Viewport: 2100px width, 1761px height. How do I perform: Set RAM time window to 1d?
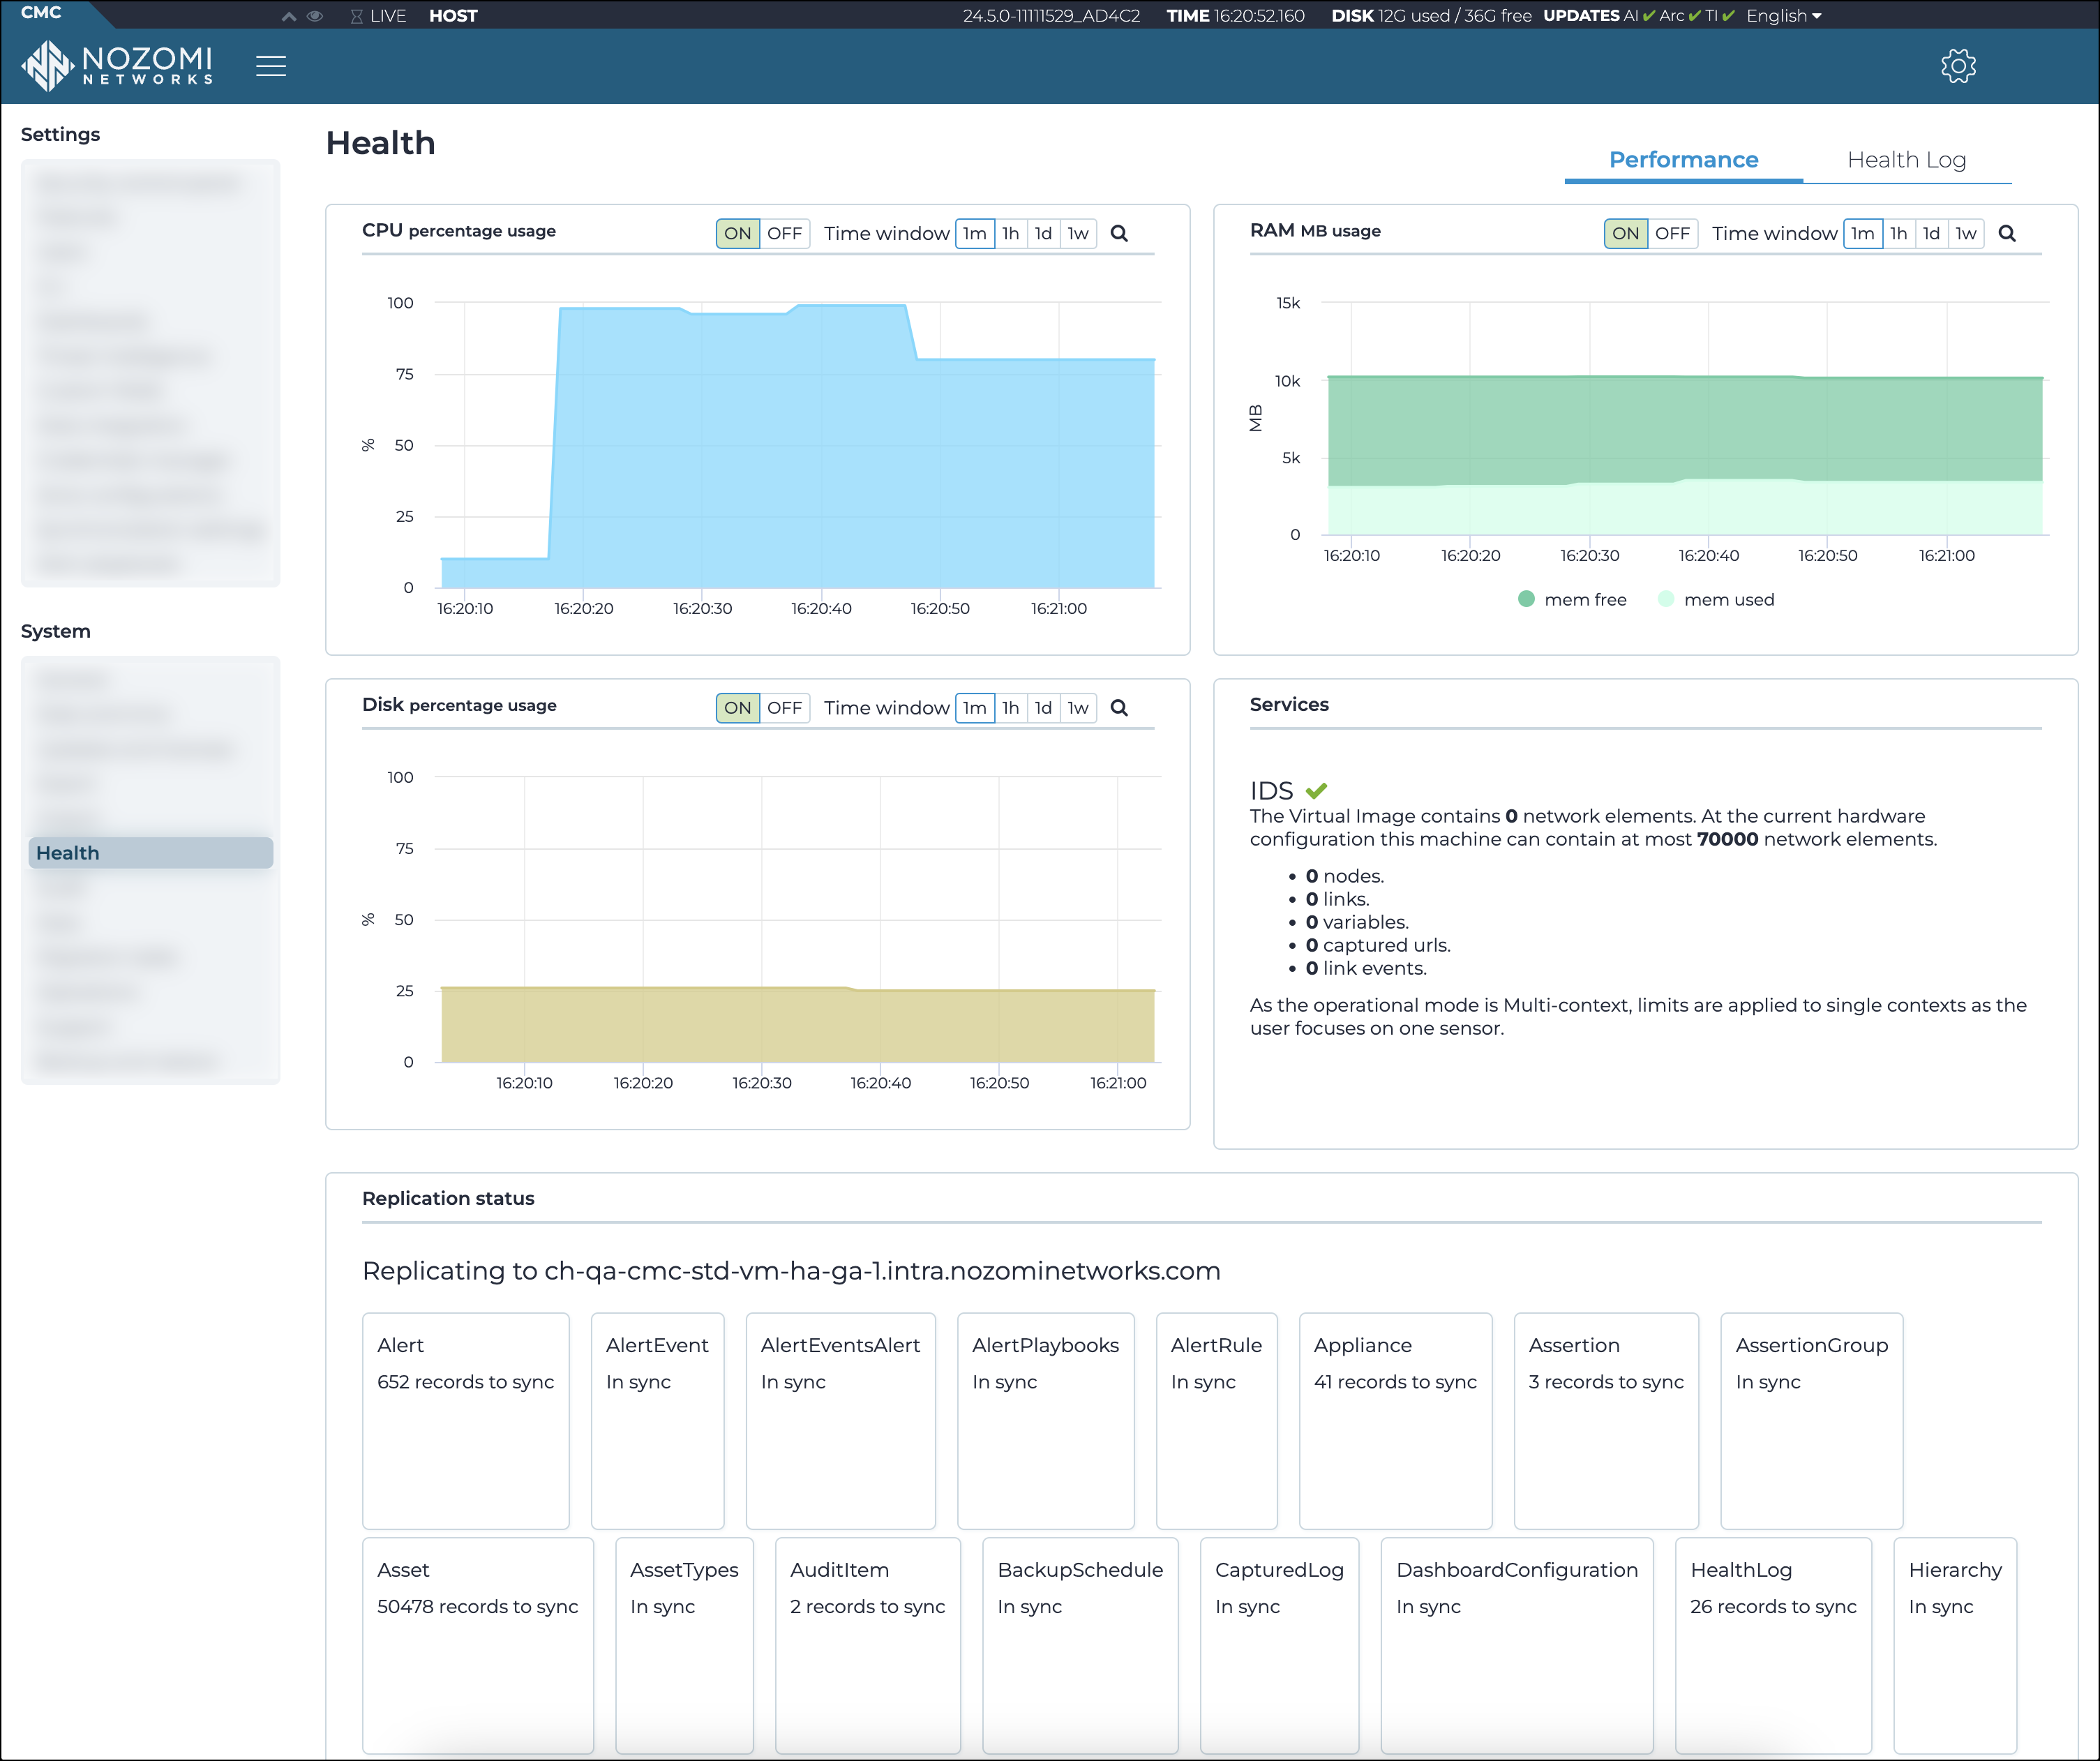tap(1931, 233)
